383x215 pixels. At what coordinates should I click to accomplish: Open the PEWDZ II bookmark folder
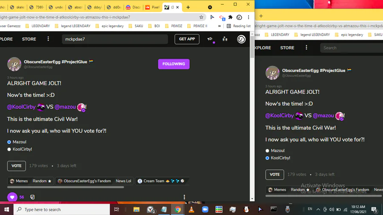pos(197,26)
